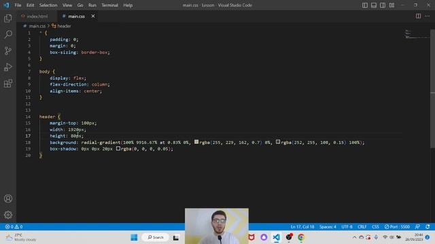Viewport: 435px width, 244px height.
Task: Toggle the bottom panel layout icon
Action: click(374, 5)
